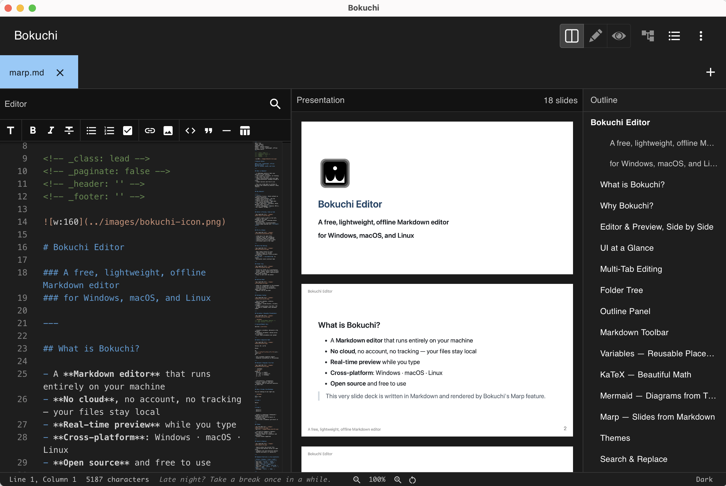Viewport: 726px width, 486px height.
Task: Place cursor on line 16 heading text
Action: pyautogui.click(x=84, y=247)
